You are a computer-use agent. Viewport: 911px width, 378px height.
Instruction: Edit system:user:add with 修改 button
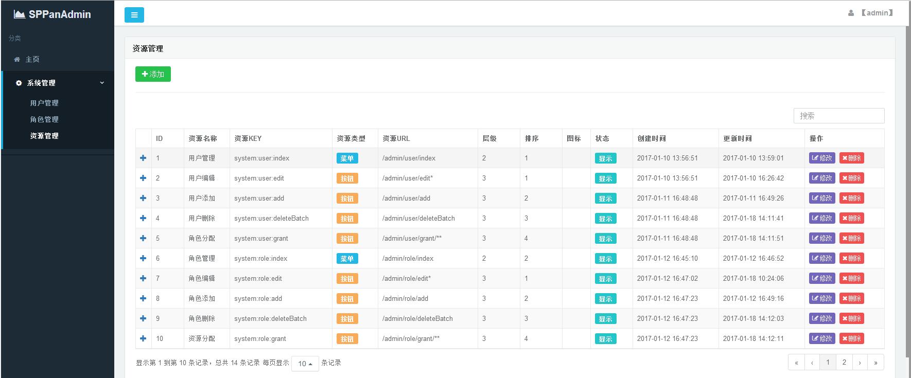click(822, 198)
